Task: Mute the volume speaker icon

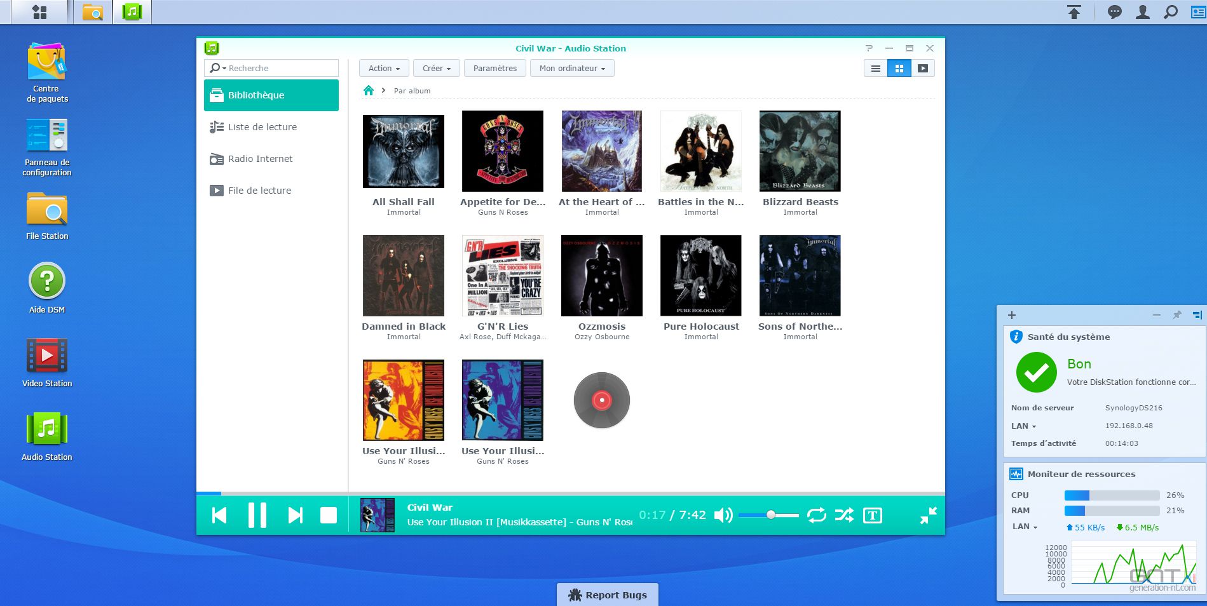Action: (x=723, y=515)
